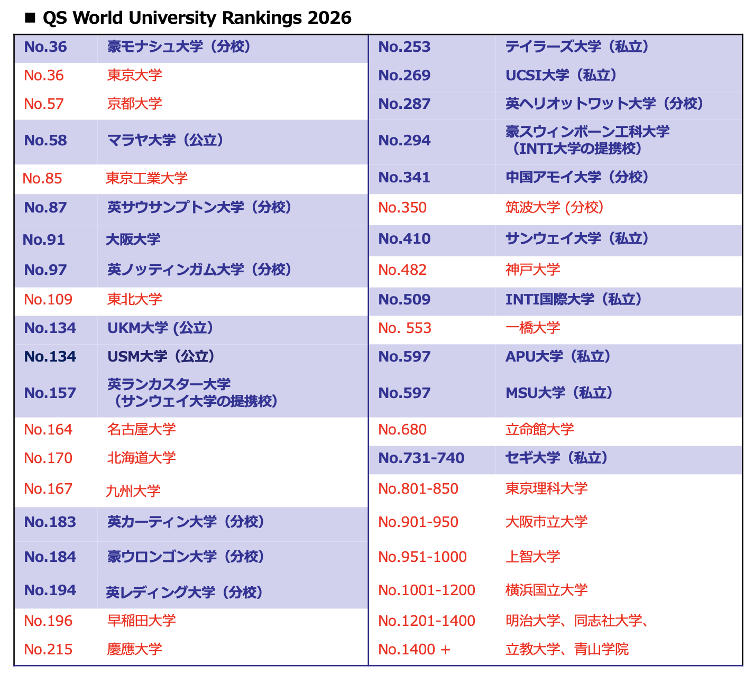Viewport: 754px width, 684px height.
Task: Click the QS World University Rankings 2026 title
Action: pyautogui.click(x=197, y=18)
